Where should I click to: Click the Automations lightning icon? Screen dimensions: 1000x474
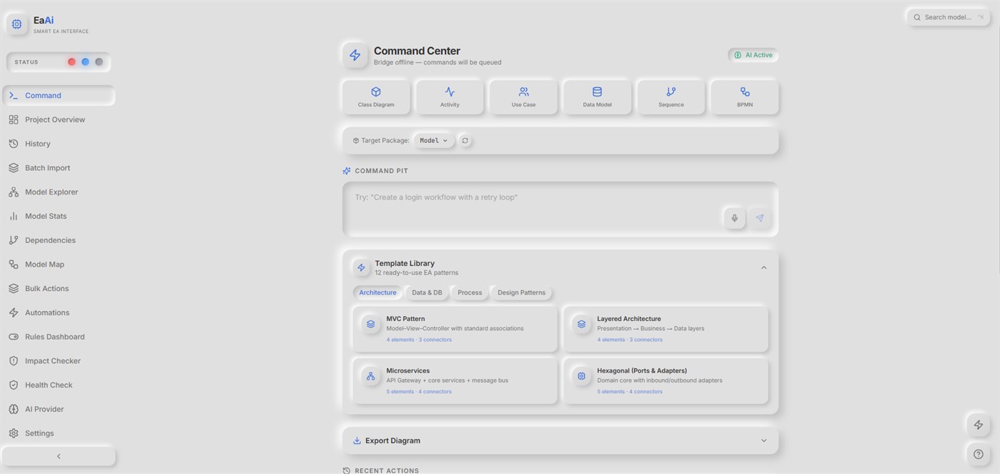(x=14, y=312)
